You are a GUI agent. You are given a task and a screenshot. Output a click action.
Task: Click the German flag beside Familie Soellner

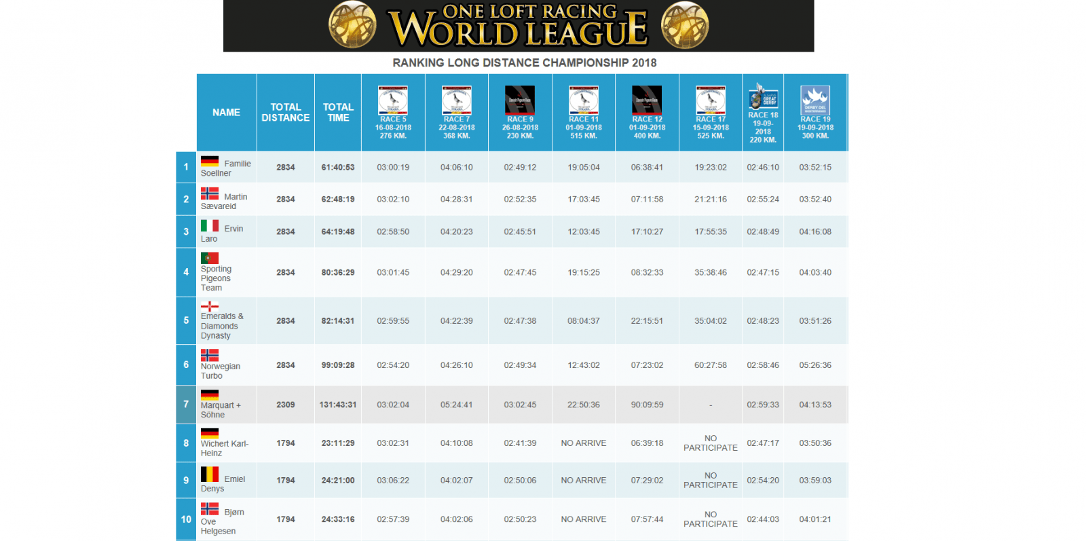pyautogui.click(x=210, y=162)
